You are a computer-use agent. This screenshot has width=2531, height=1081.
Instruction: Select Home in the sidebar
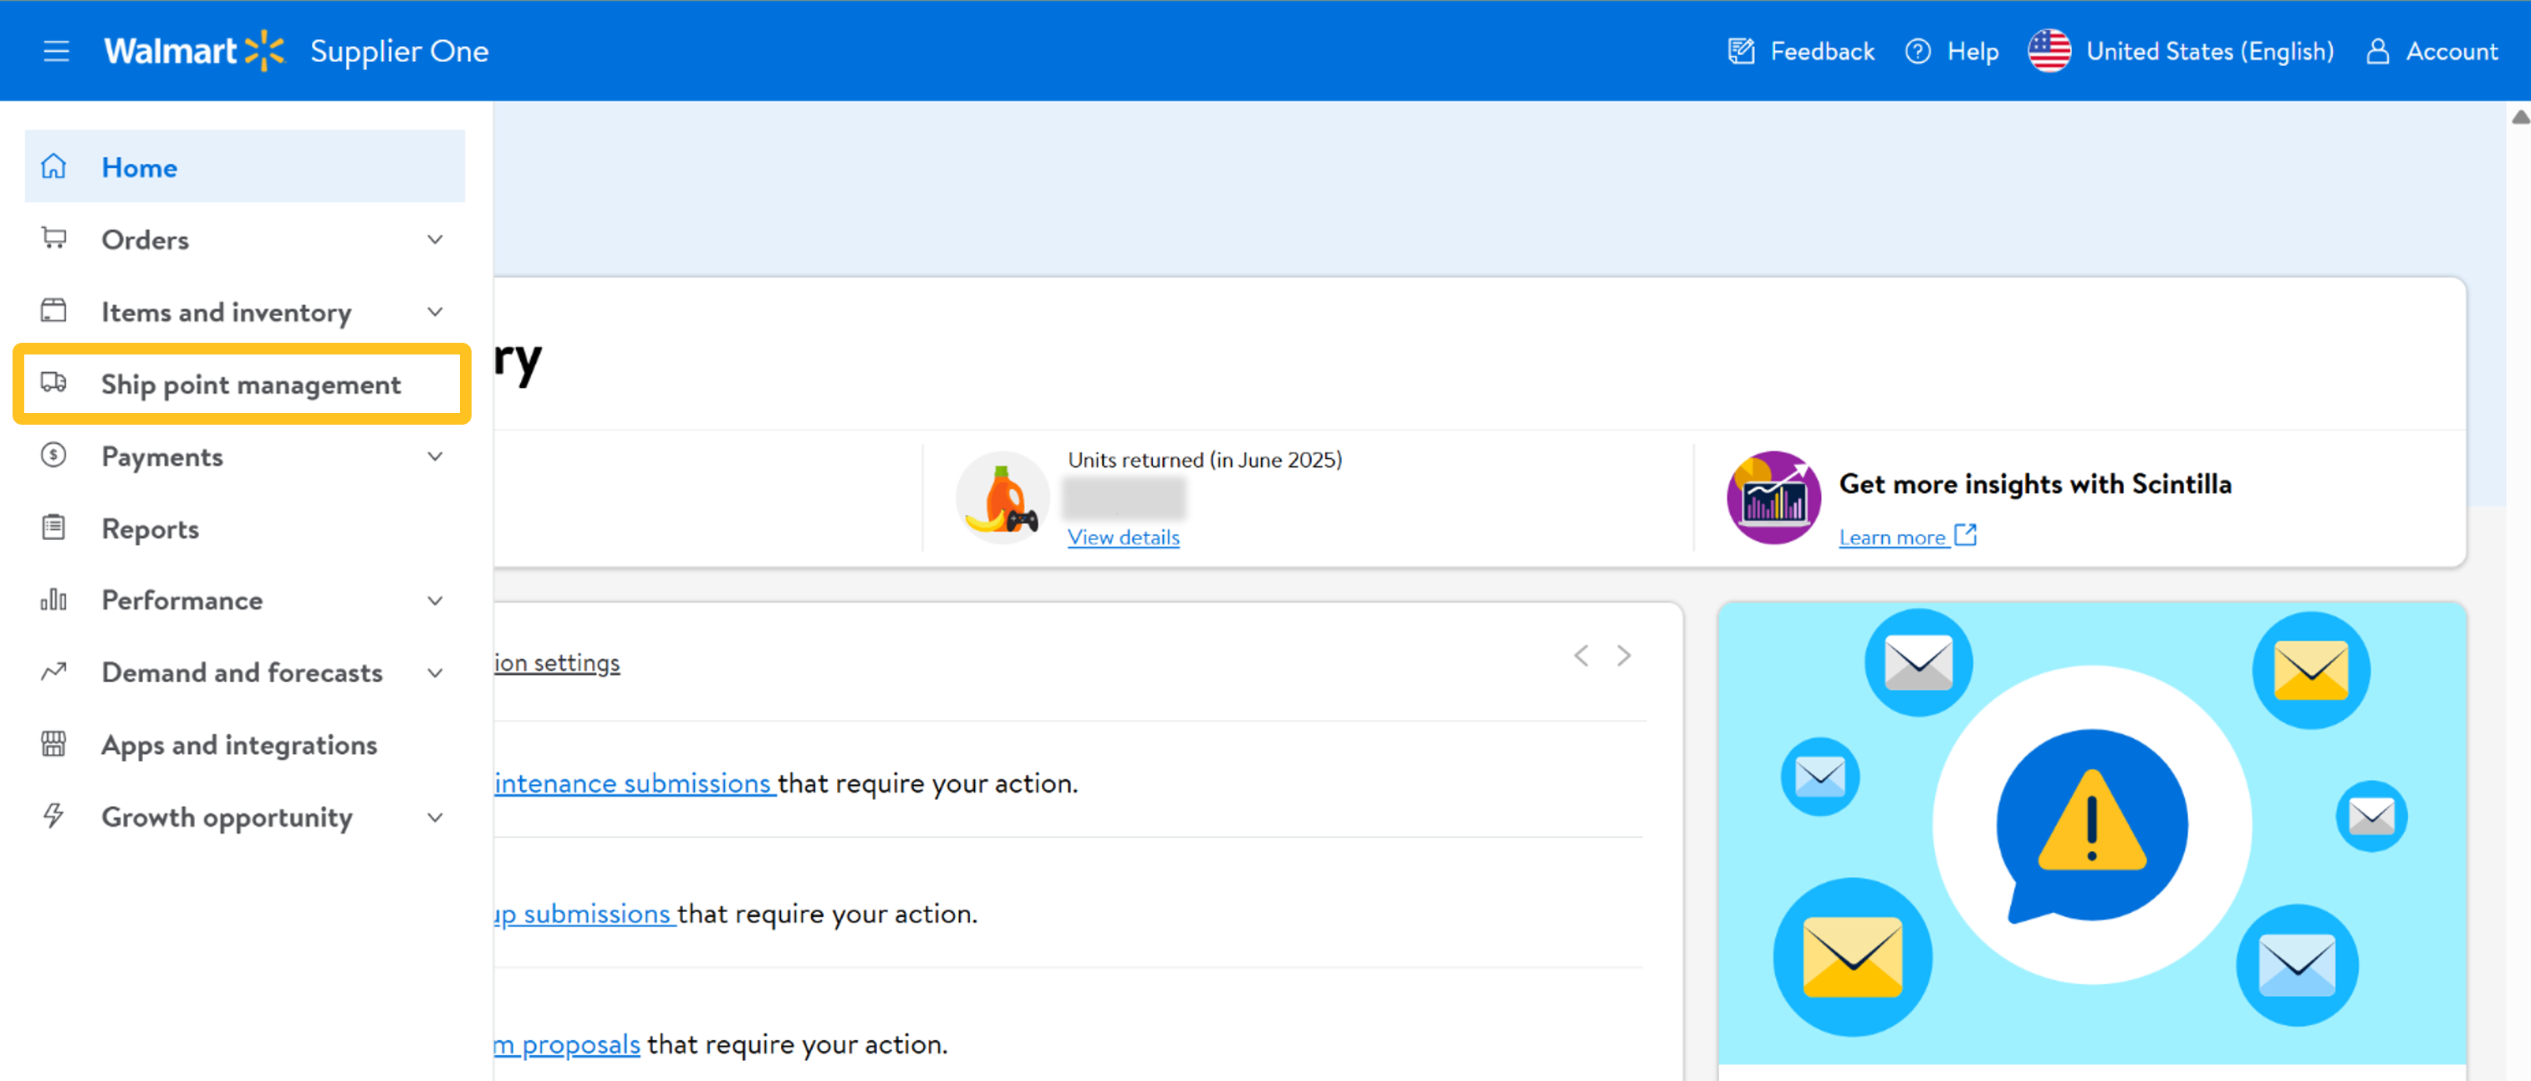pos(245,167)
